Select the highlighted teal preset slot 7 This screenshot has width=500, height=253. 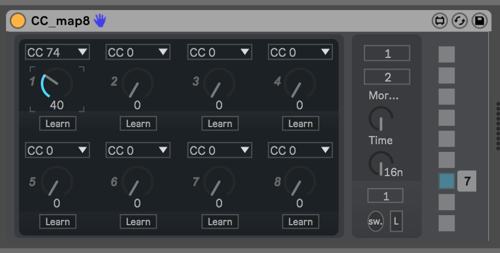click(447, 181)
